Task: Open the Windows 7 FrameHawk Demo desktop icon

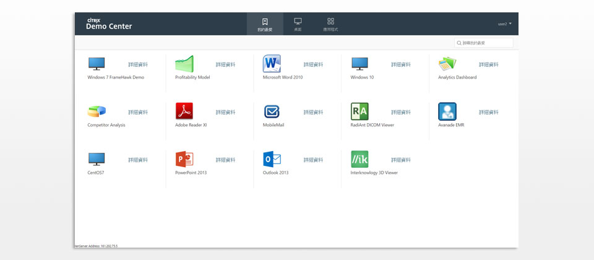Action: (97, 63)
